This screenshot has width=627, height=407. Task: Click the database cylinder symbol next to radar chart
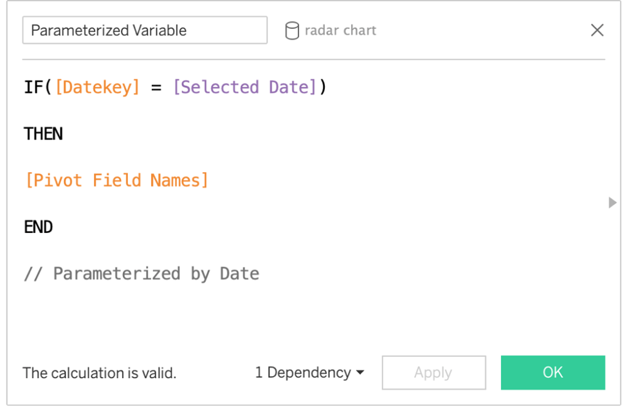[293, 30]
